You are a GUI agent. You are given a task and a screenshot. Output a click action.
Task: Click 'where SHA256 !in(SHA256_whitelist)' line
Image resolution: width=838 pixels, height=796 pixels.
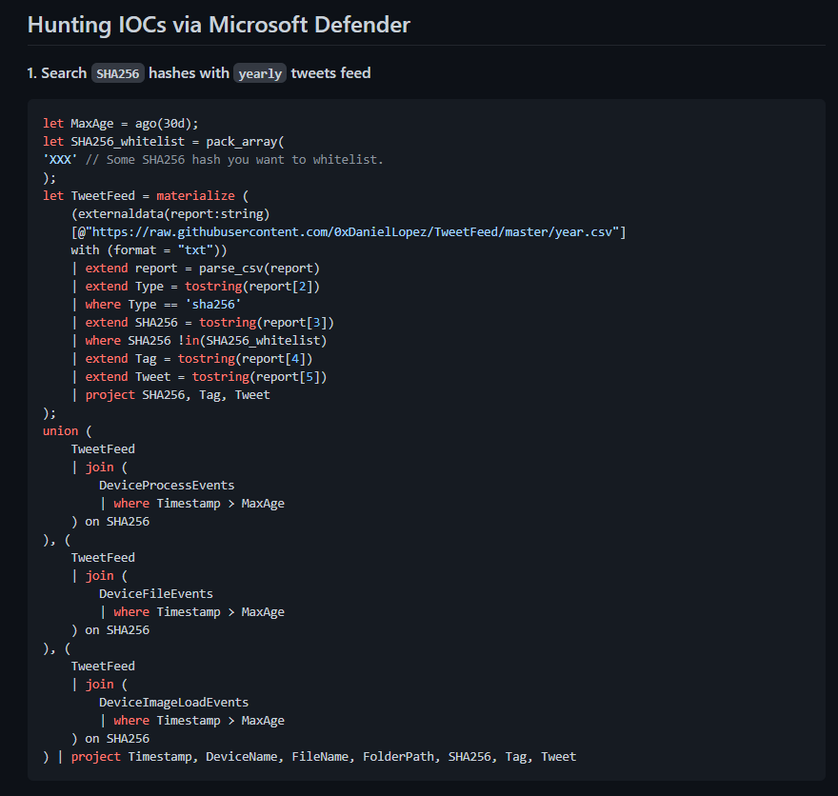206,340
